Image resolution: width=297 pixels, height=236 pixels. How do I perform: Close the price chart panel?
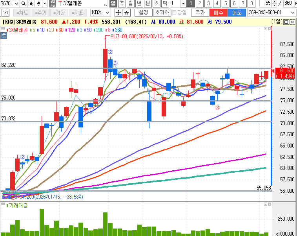[x=270, y=29]
